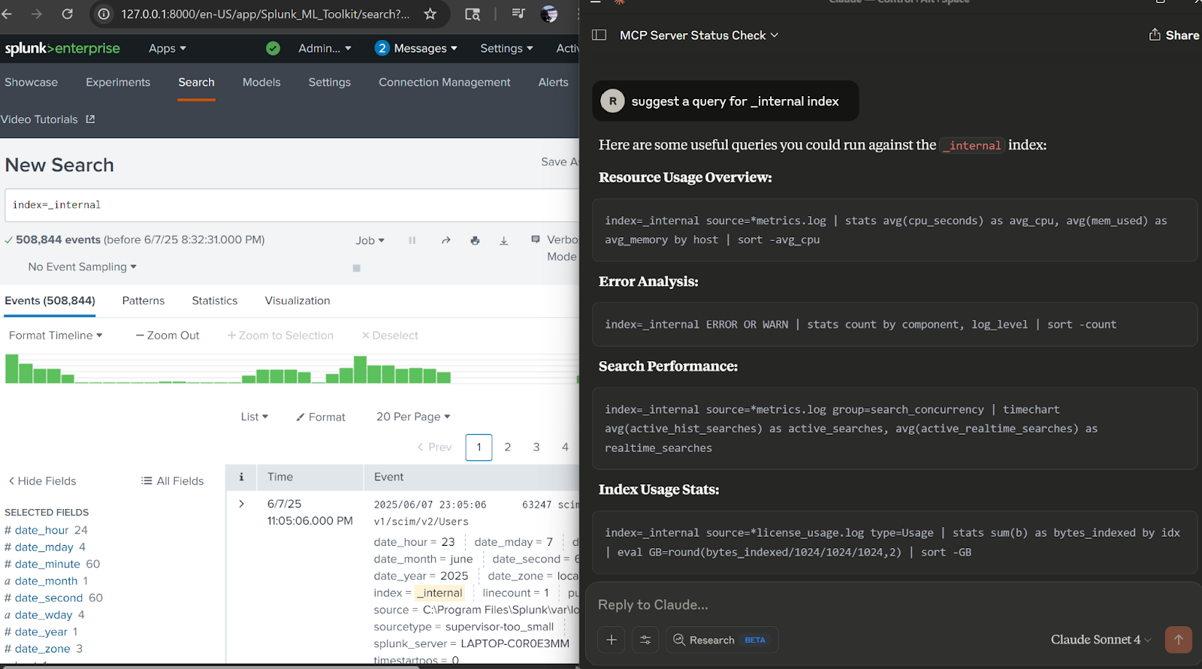Click the user avatar R in chat
The image size is (1202, 669).
(x=612, y=101)
